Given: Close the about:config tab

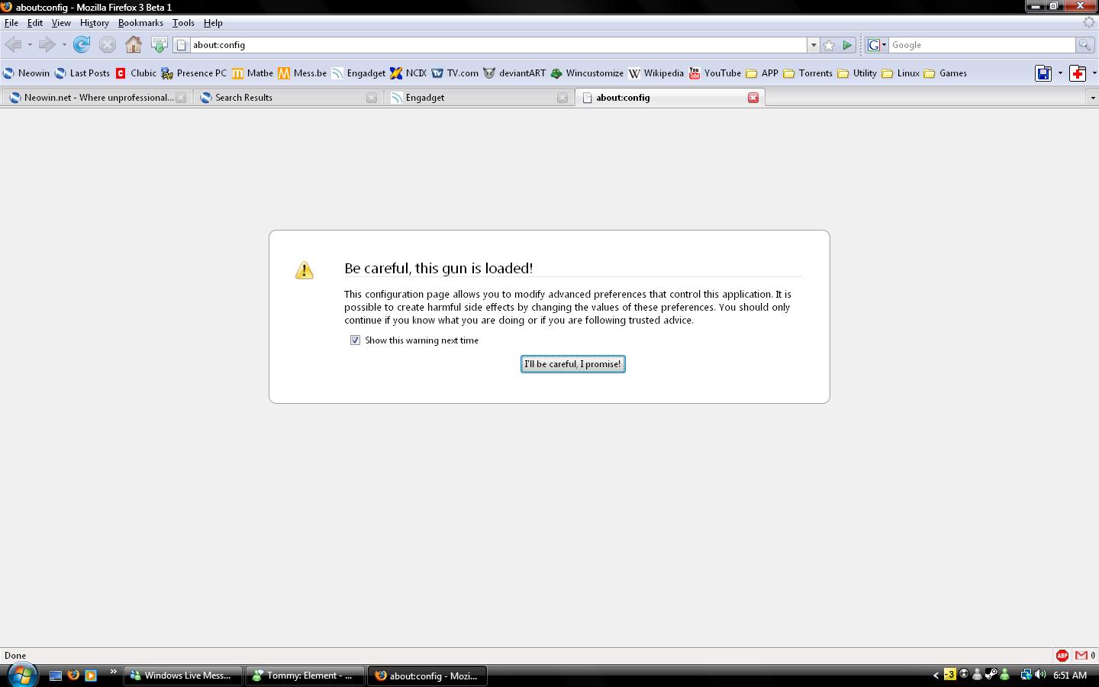Looking at the screenshot, I should (753, 98).
